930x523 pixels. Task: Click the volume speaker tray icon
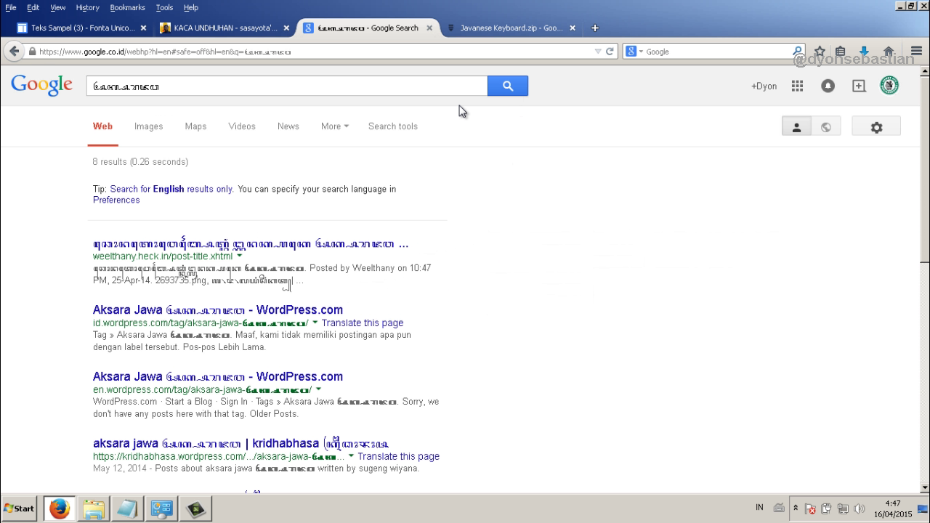point(860,508)
